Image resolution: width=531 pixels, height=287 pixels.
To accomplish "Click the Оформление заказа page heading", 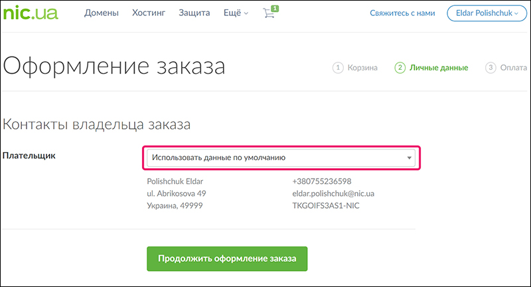I will tap(114, 66).
